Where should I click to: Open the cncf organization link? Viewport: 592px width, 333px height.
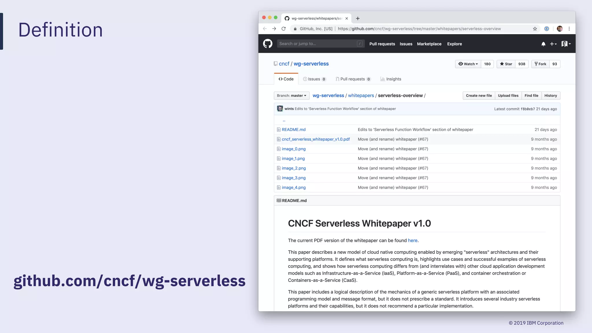pos(284,64)
